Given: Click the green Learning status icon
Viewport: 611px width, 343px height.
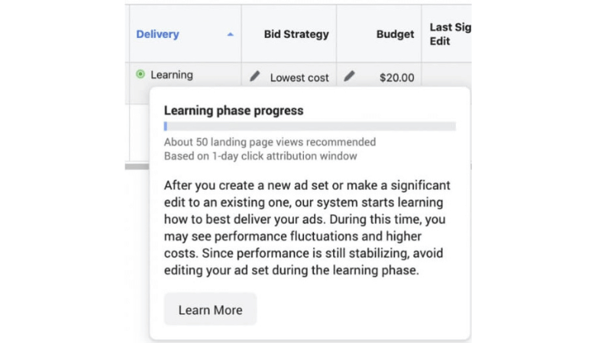Looking at the screenshot, I should [x=140, y=75].
